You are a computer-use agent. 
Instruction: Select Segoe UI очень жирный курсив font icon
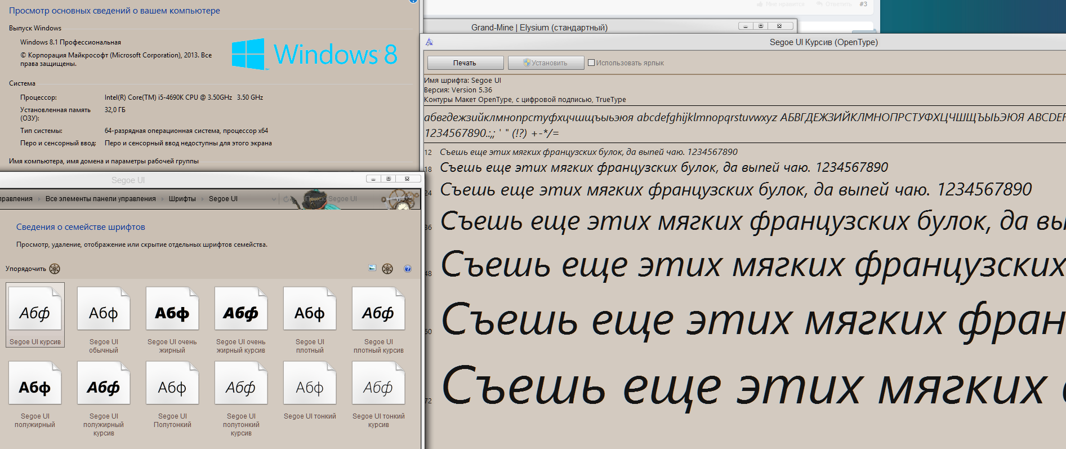[241, 310]
